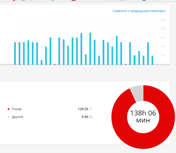
Task: Click the red dot beside Покер
Action: [x=8, y=109]
